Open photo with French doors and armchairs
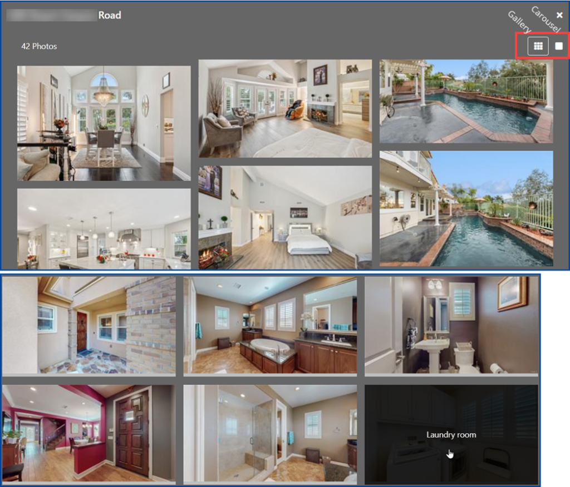 tap(285, 108)
